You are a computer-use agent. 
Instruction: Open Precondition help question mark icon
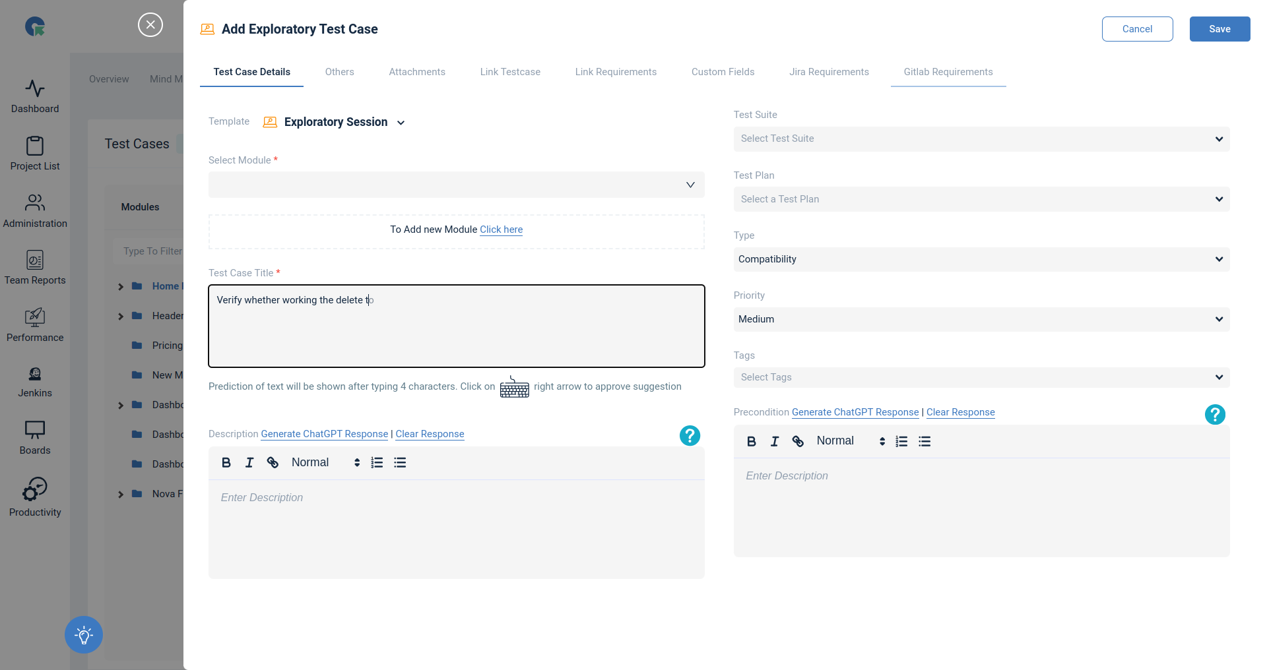click(1215, 414)
